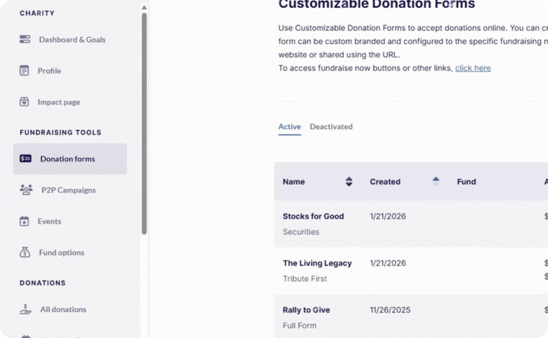The height and width of the screenshot is (338, 548).
Task: Click the All donations hand icon
Action: (x=26, y=309)
